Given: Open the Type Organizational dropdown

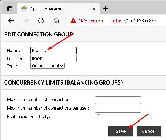Looking at the screenshot, I should [x=48, y=66].
